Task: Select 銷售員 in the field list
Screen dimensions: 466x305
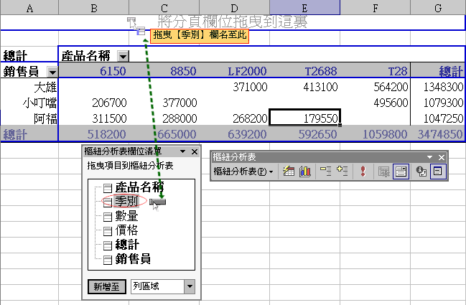Action: pos(133,259)
